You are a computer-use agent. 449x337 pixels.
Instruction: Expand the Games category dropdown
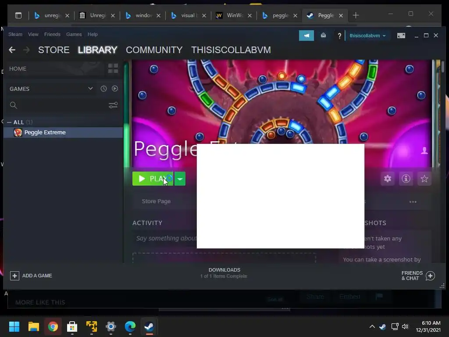point(90,89)
